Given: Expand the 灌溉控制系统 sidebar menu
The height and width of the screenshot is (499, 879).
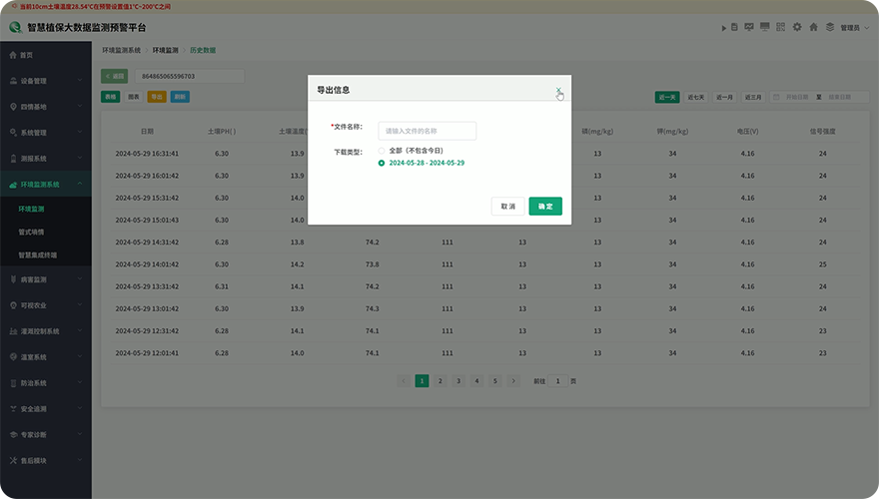Looking at the screenshot, I should coord(45,330).
